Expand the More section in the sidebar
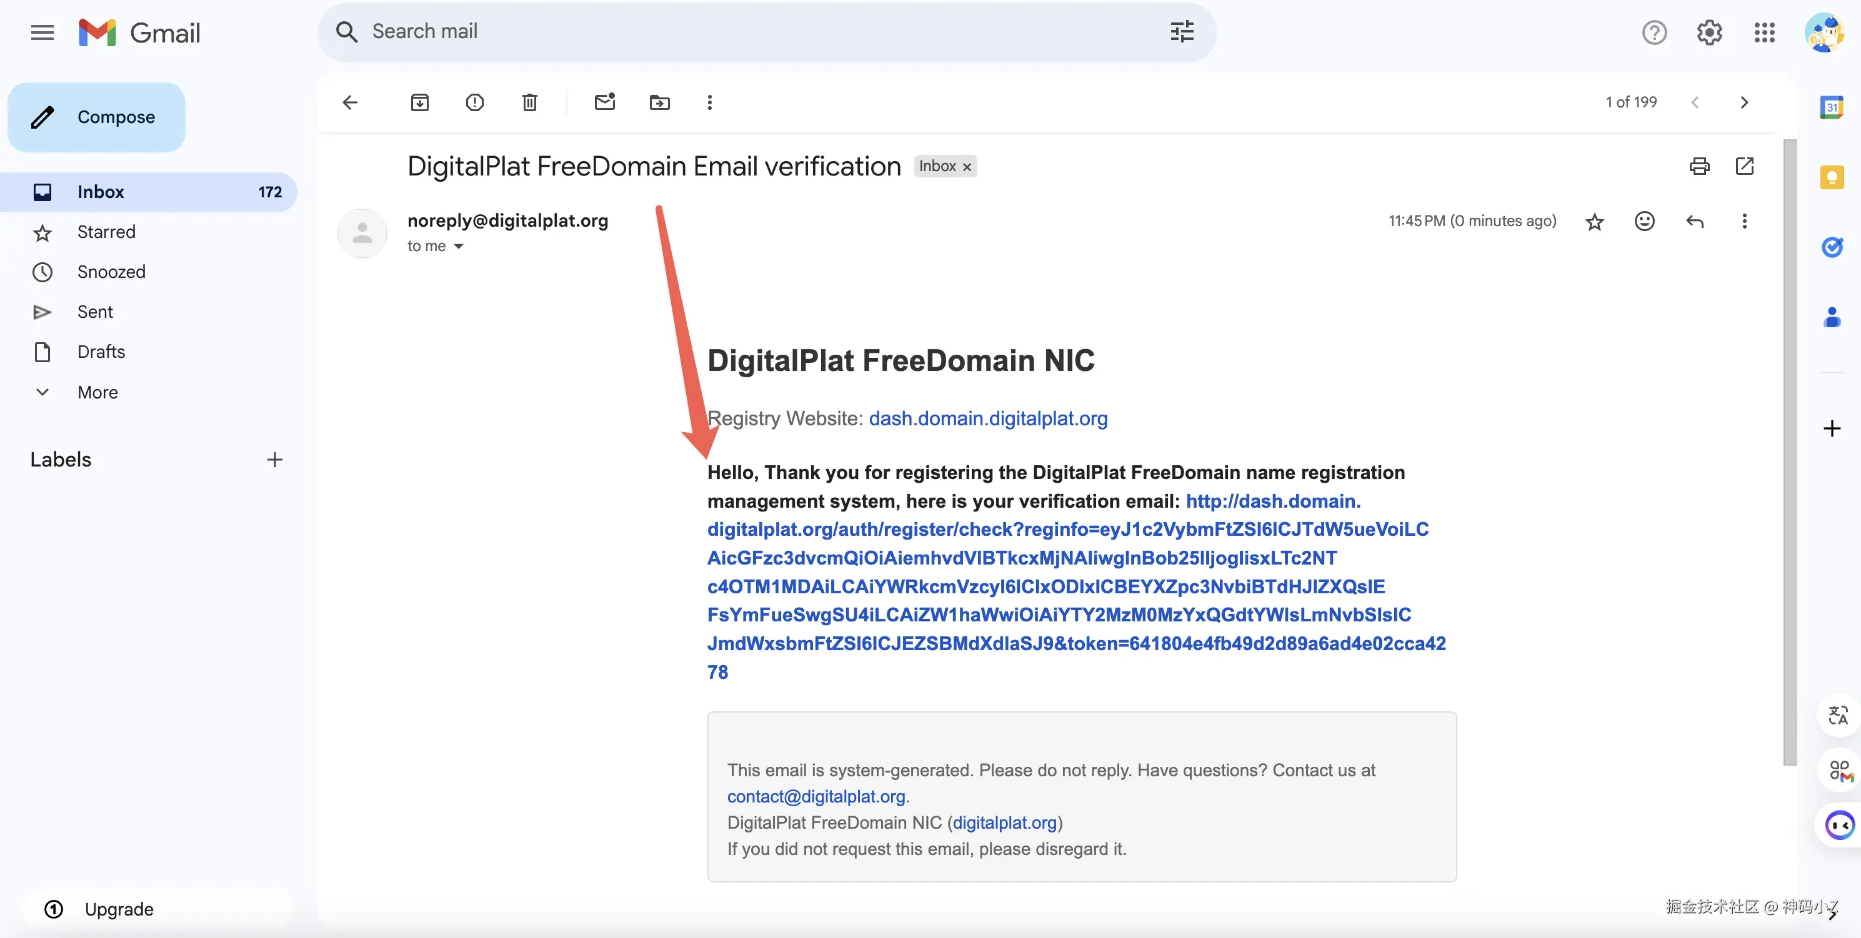 [97, 392]
